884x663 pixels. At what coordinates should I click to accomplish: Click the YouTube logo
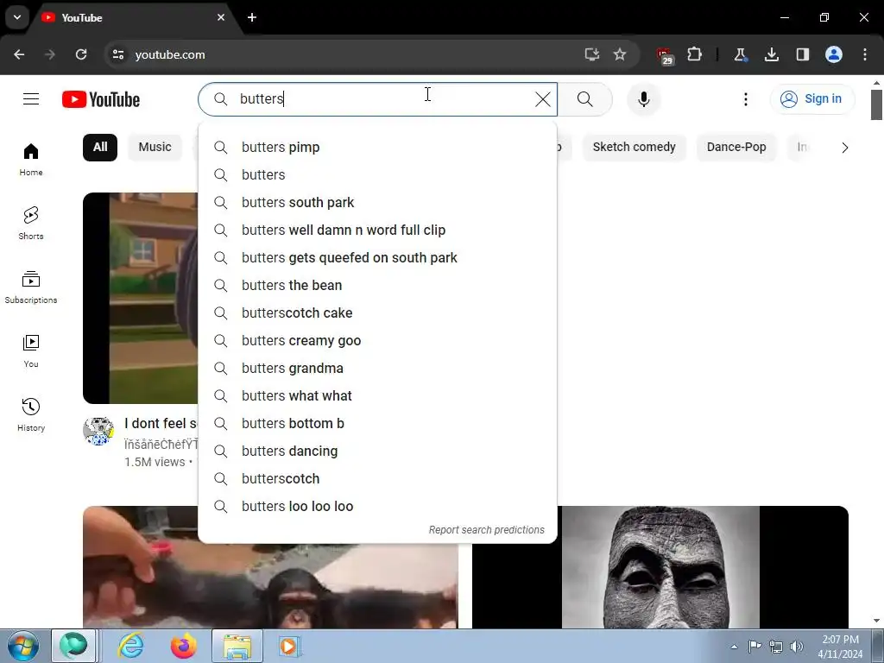tap(101, 99)
